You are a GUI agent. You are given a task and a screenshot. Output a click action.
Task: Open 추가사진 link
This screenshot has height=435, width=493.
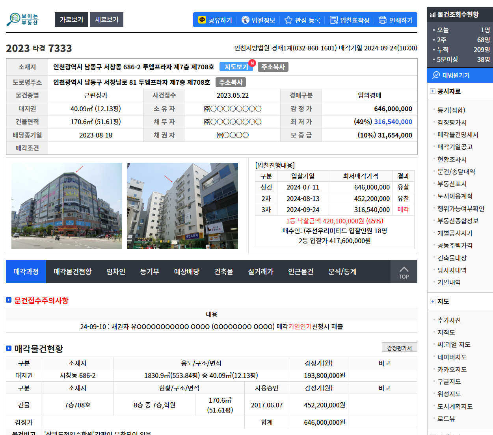(x=449, y=320)
